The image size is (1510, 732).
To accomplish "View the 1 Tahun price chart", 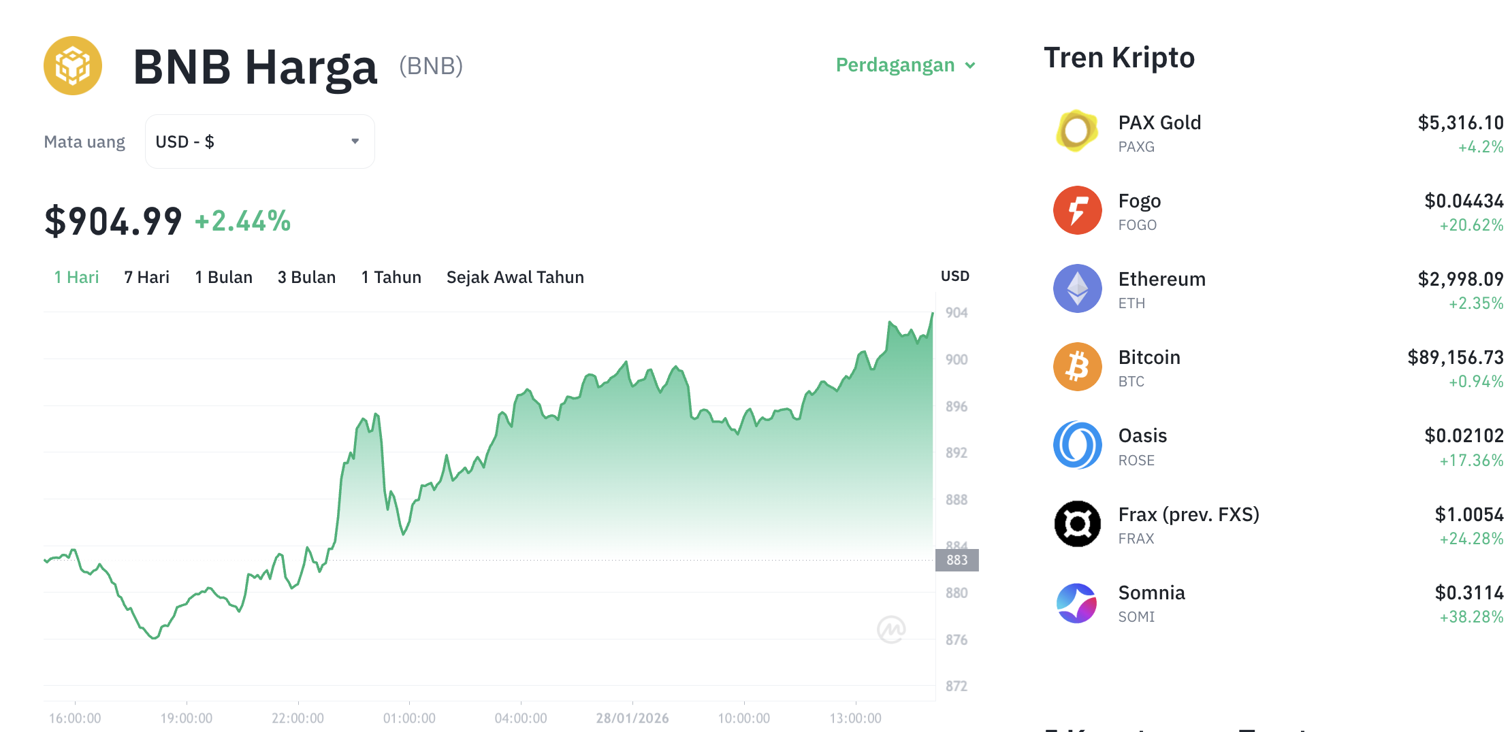I will pyautogui.click(x=391, y=277).
